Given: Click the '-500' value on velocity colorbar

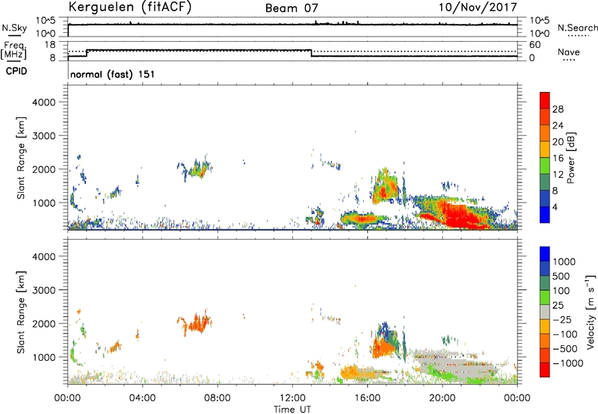Looking at the screenshot, I should (x=565, y=349).
